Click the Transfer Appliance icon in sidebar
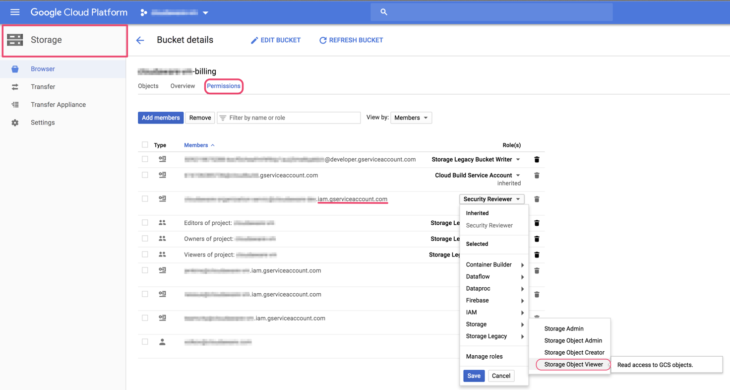The height and width of the screenshot is (390, 730). pyautogui.click(x=15, y=105)
